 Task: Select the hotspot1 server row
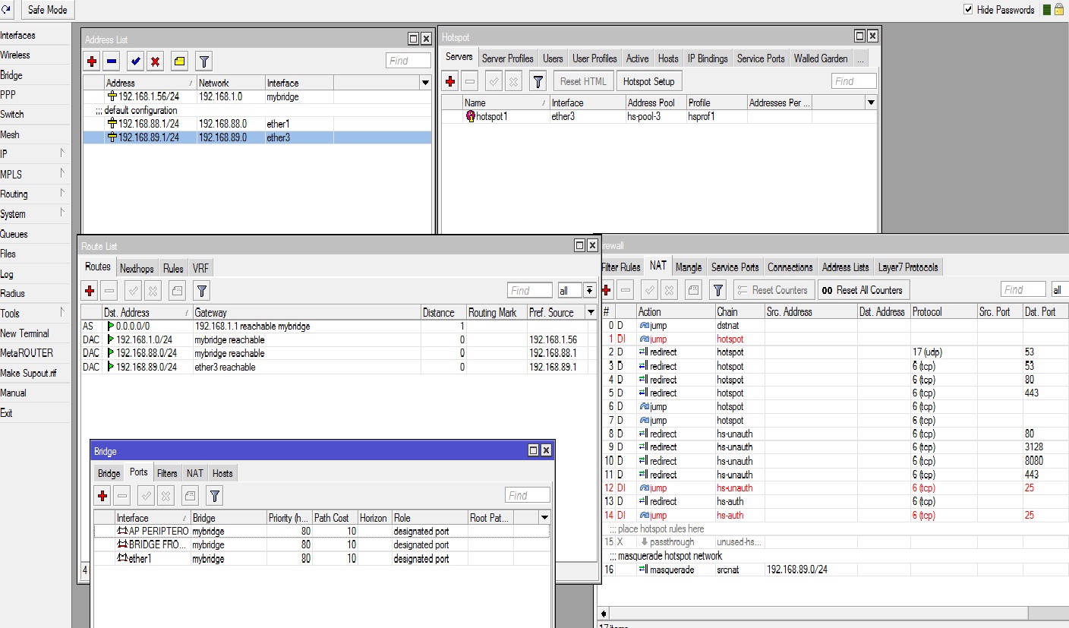[659, 116]
